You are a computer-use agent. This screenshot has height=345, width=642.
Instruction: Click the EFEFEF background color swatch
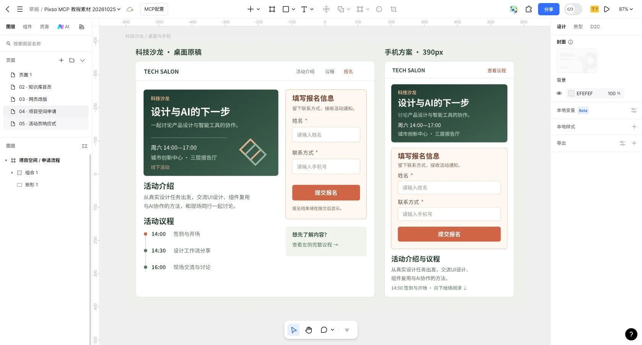click(x=571, y=93)
